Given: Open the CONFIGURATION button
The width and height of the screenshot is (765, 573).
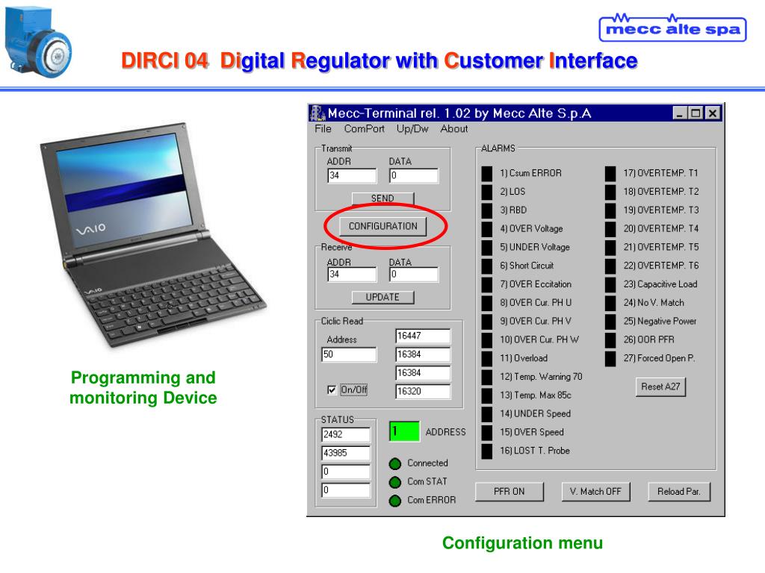Looking at the screenshot, I should (x=383, y=226).
